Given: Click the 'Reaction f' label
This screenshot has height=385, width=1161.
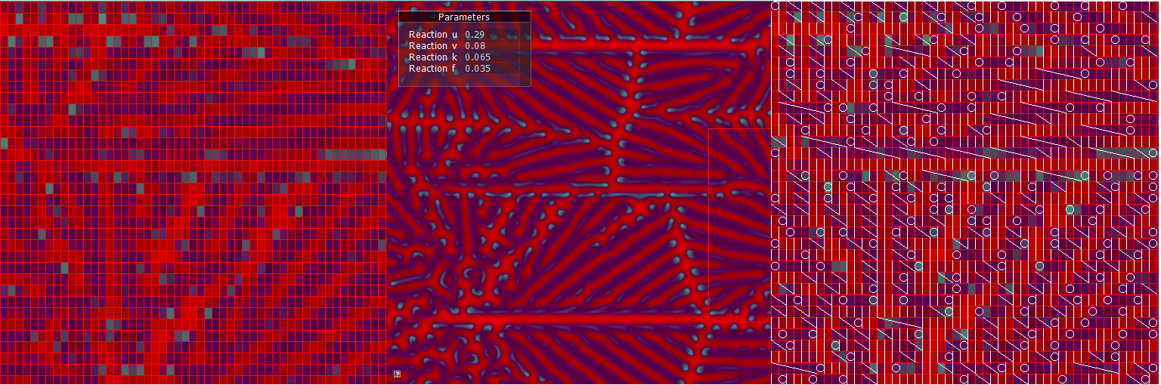Looking at the screenshot, I should 432,69.
